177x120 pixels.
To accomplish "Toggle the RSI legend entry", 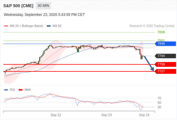I will coord(10,90).
